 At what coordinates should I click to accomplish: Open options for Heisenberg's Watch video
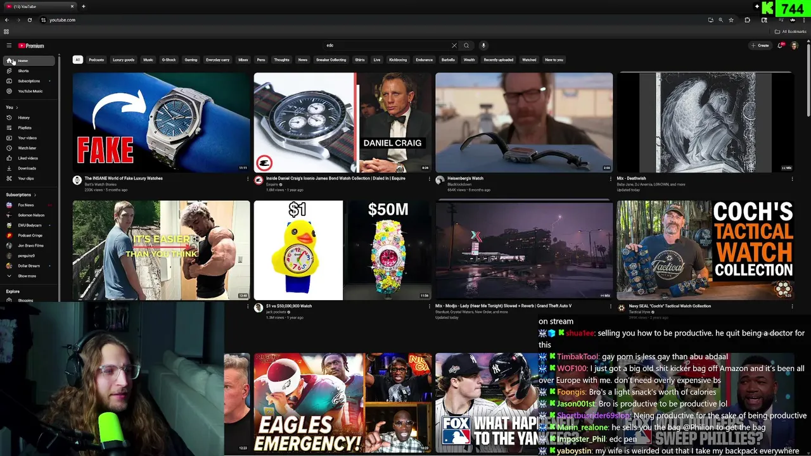tap(611, 179)
